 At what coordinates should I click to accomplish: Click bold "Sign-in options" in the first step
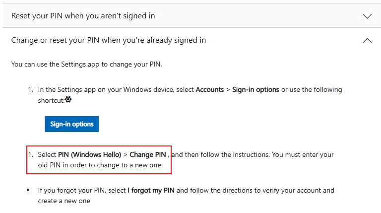tap(255, 90)
